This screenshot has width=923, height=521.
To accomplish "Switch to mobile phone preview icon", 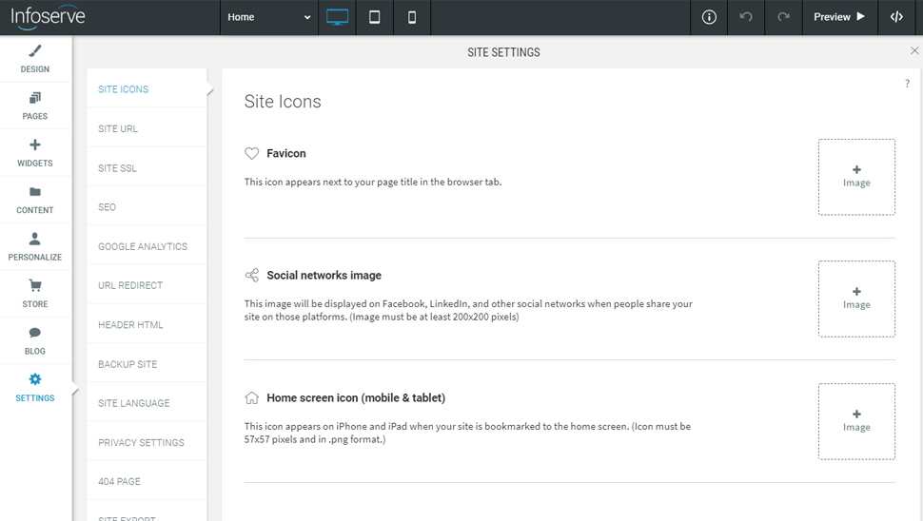I will (412, 17).
